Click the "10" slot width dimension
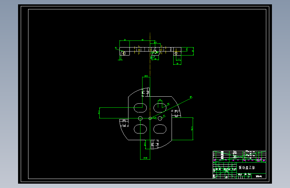290x188 pixels. click(160, 100)
